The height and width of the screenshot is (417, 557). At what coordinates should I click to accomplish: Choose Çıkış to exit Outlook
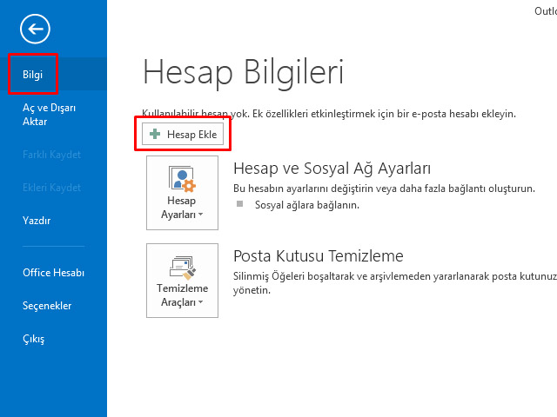[33, 339]
